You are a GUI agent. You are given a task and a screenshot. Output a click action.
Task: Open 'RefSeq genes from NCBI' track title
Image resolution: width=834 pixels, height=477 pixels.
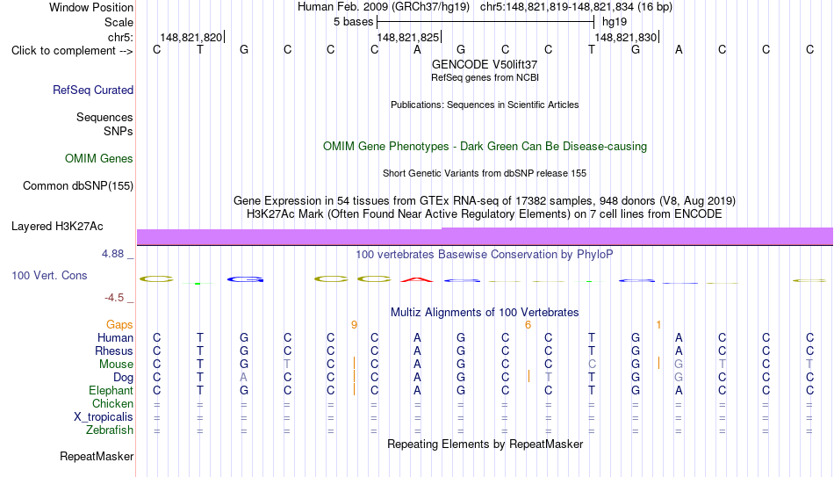pyautogui.click(x=485, y=77)
